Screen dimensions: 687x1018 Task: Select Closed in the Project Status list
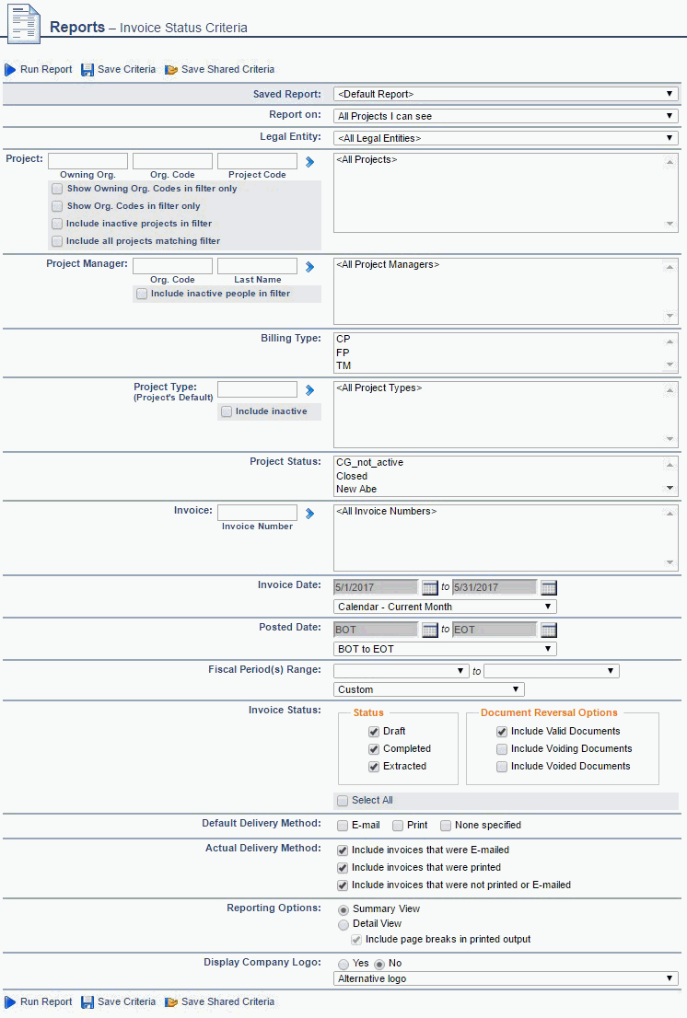click(352, 476)
